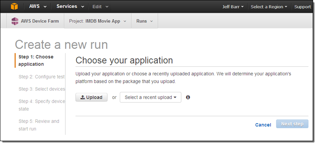317x145 pixels.
Task: Expand the Project: IMDB Movie App selector
Action: click(98, 21)
